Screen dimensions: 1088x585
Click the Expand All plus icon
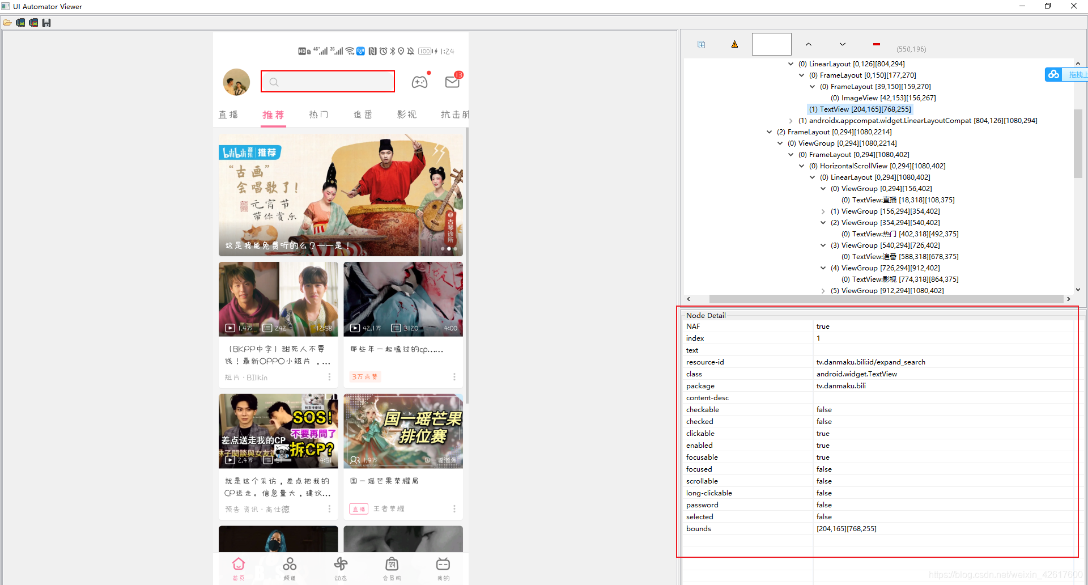pos(701,45)
